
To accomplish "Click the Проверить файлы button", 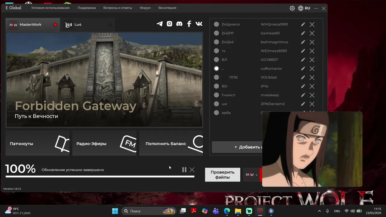I will click(x=223, y=175).
